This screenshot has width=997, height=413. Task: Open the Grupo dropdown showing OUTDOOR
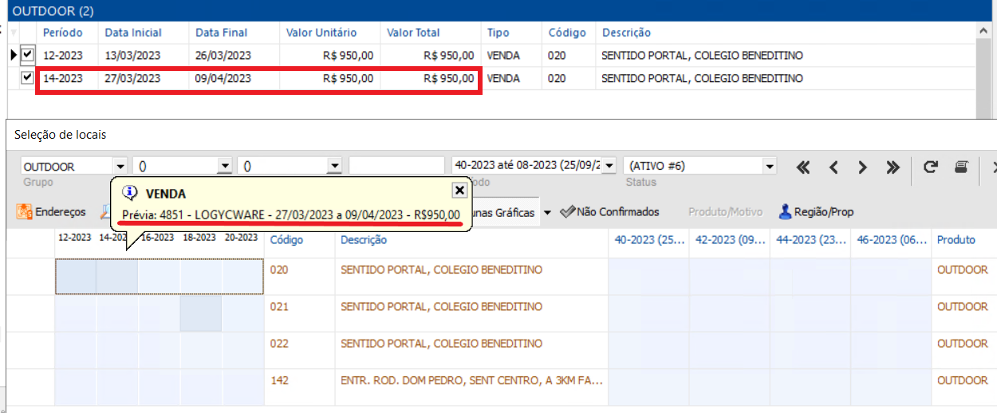pos(120,167)
